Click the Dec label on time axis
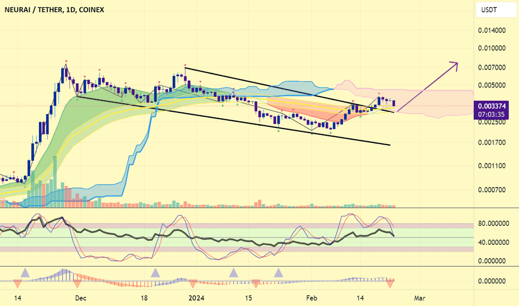519x306 pixels. 80,298
